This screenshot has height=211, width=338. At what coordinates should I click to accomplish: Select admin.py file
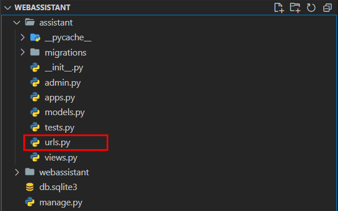(63, 83)
